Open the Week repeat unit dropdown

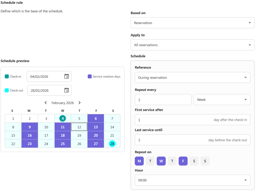click(222, 100)
